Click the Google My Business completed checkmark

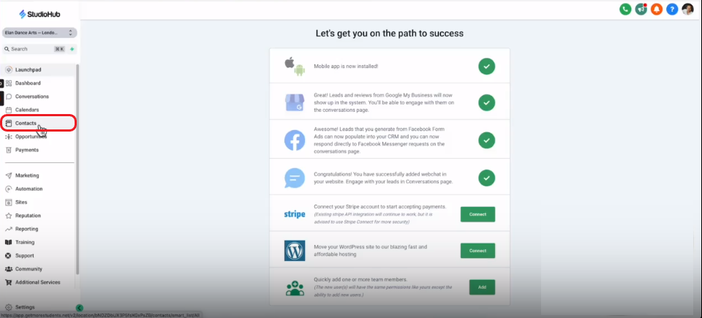coord(486,102)
